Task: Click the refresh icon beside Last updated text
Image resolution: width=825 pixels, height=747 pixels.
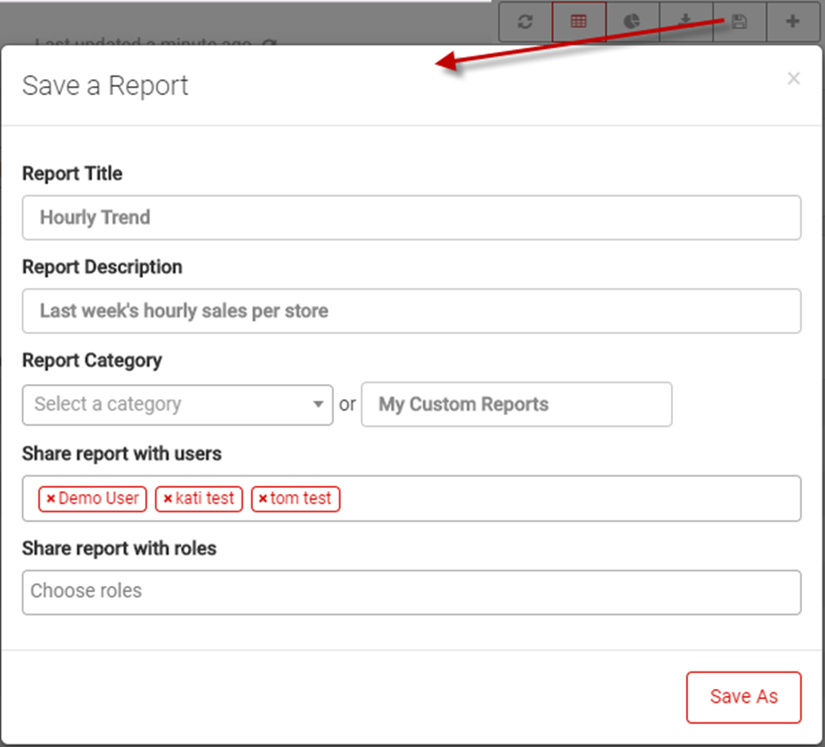Action: point(271,43)
